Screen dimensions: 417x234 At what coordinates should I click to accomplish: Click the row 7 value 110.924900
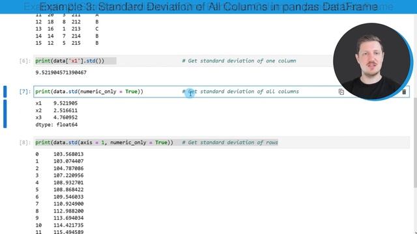pyautogui.click(x=68, y=203)
